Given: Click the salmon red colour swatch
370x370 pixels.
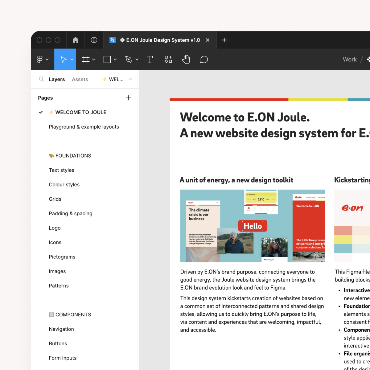Looking at the screenshot, I should pos(343,230).
